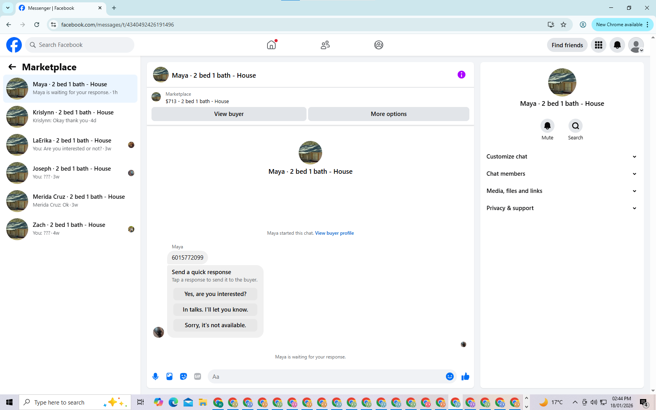Open the Facebook logo home link
Viewport: 656px width, 410px height.
(x=14, y=45)
